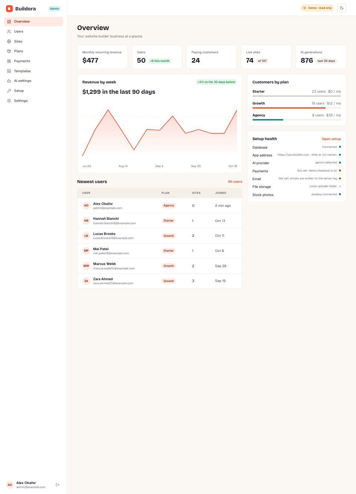
Task: Open the AI settings menu item
Action: (x=33, y=81)
